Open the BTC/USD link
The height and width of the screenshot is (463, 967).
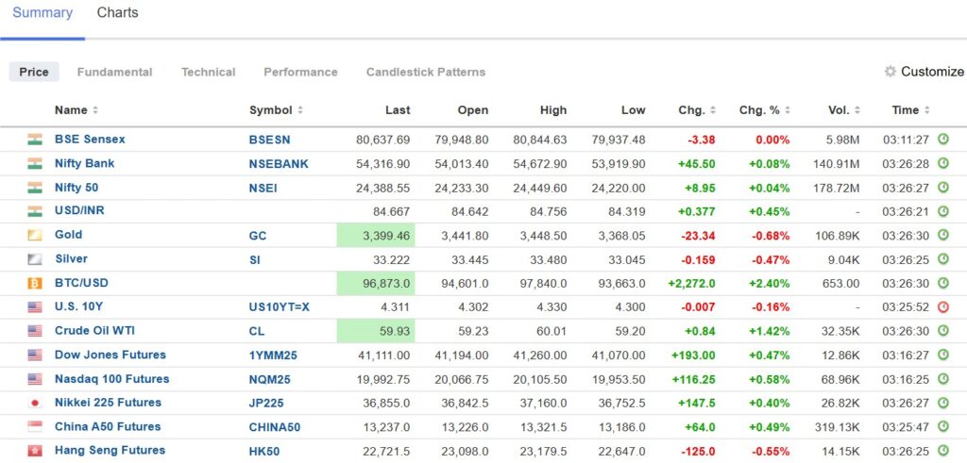81,283
